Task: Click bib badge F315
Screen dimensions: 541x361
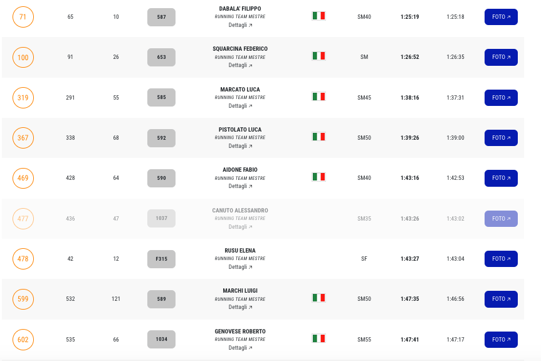Action: (x=161, y=259)
